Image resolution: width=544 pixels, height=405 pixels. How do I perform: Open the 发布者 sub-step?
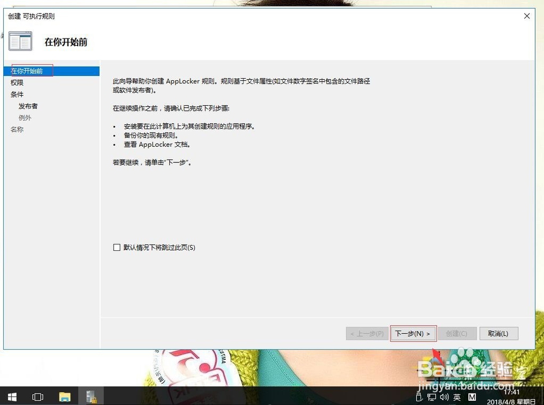tap(28, 106)
